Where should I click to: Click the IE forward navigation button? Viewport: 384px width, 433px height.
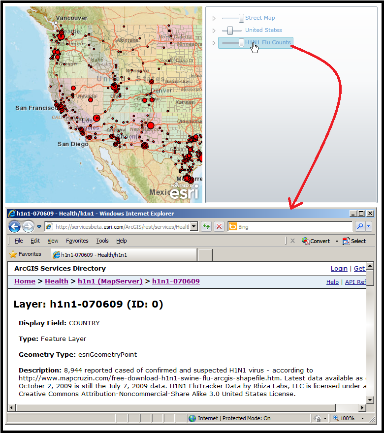click(28, 226)
